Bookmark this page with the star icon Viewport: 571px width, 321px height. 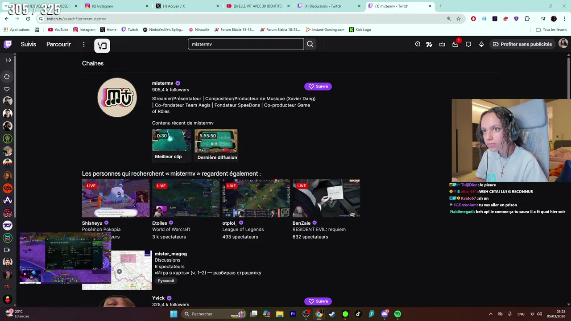point(459,19)
